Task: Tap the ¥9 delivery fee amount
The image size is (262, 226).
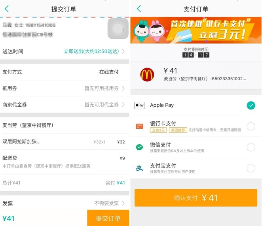Action: (x=122, y=158)
